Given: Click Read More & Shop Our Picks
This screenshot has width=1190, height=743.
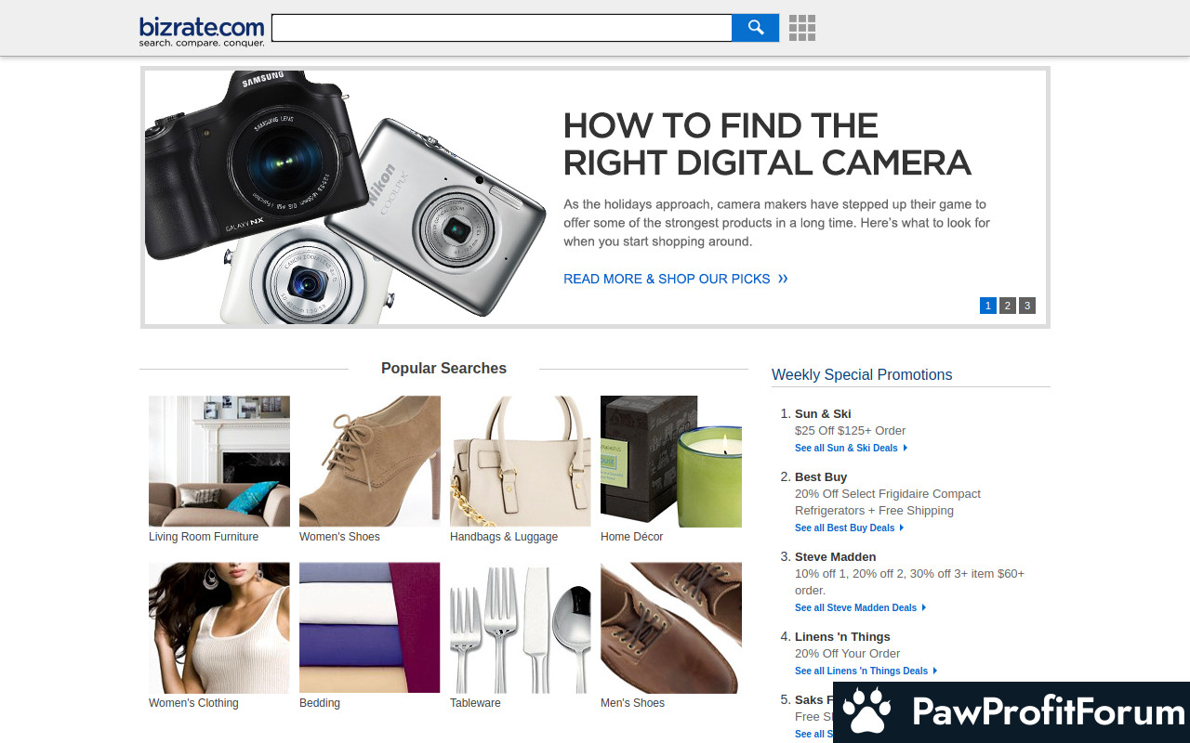Looking at the screenshot, I should tap(676, 279).
